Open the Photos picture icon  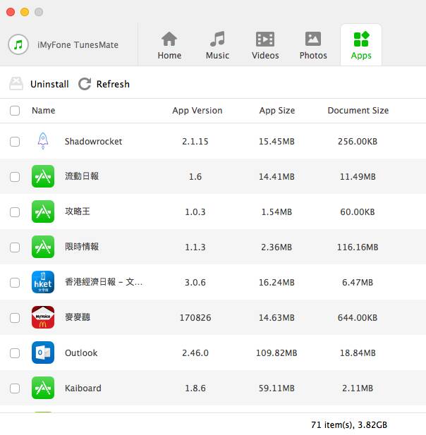(x=313, y=39)
